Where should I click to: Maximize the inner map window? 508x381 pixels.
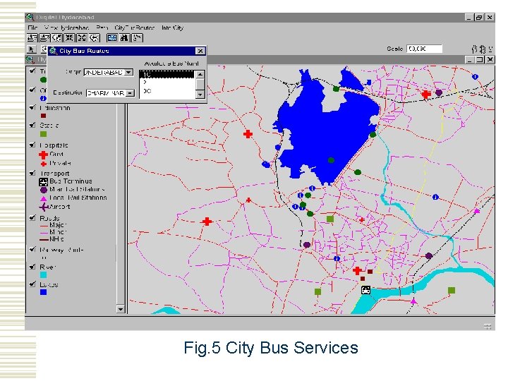pyautogui.click(x=480, y=59)
